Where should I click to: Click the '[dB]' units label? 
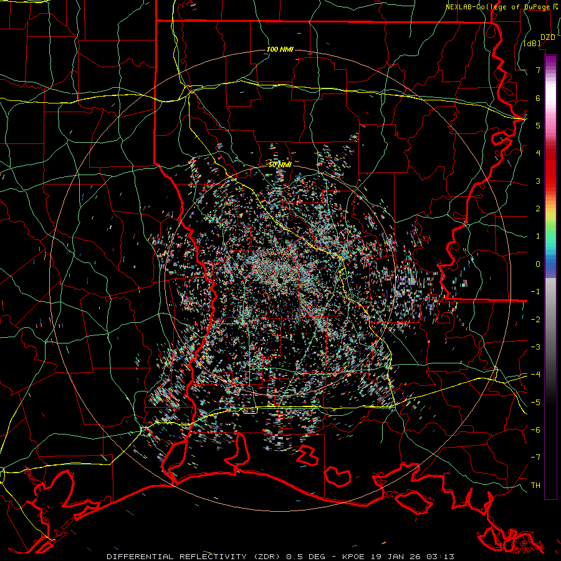tap(532, 44)
